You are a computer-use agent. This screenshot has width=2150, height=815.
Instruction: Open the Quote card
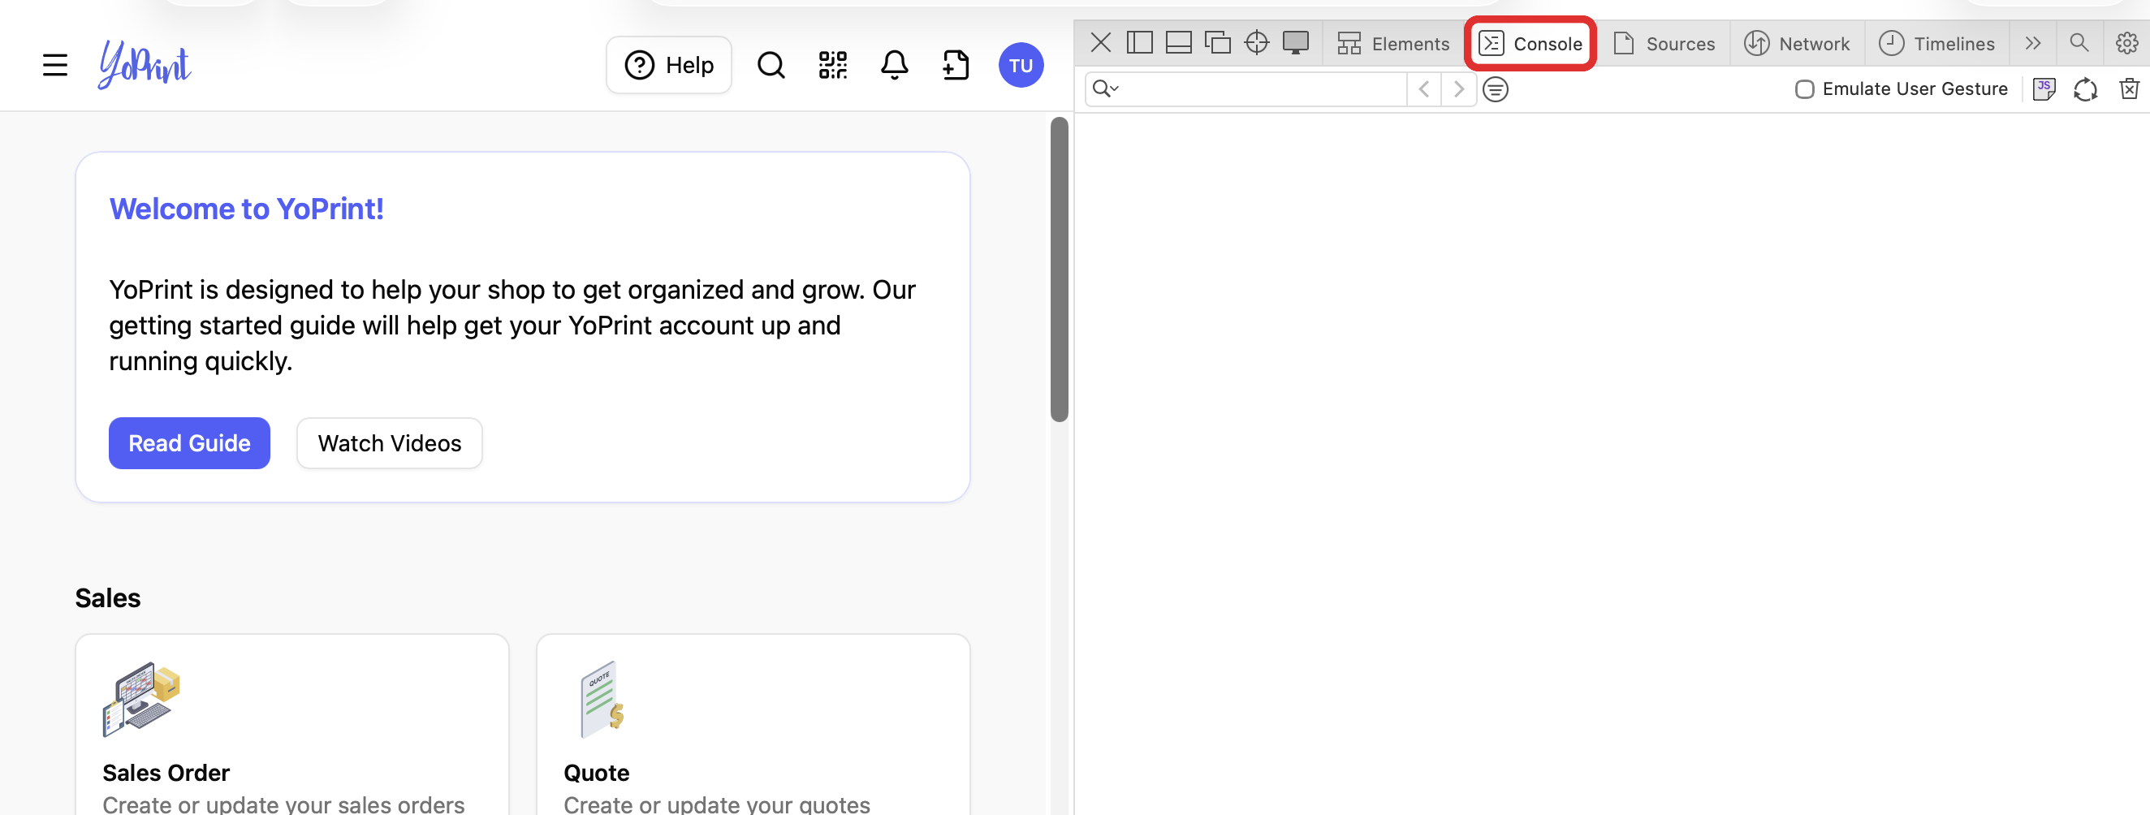coord(753,724)
